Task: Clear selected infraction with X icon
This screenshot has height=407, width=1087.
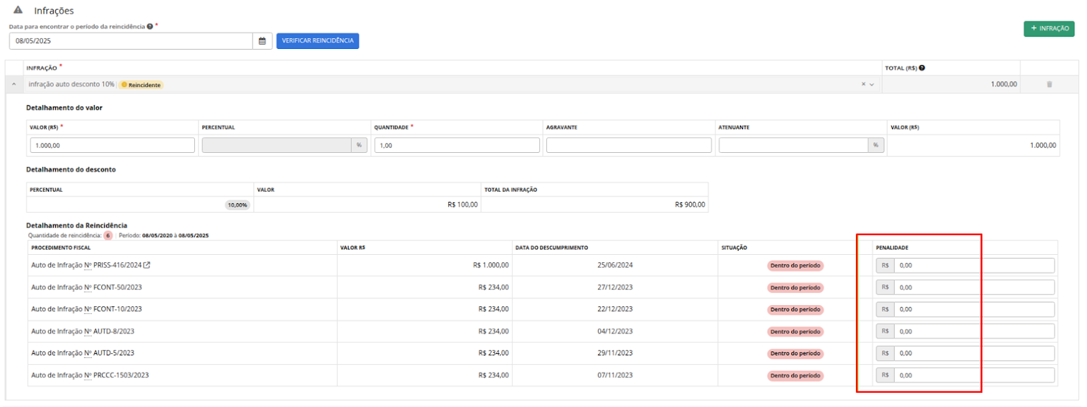Action: 863,84
